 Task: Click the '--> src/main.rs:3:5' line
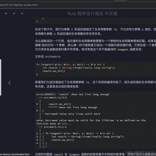52,98
